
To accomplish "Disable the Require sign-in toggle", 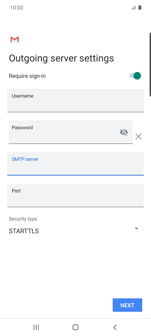I will pos(135,75).
